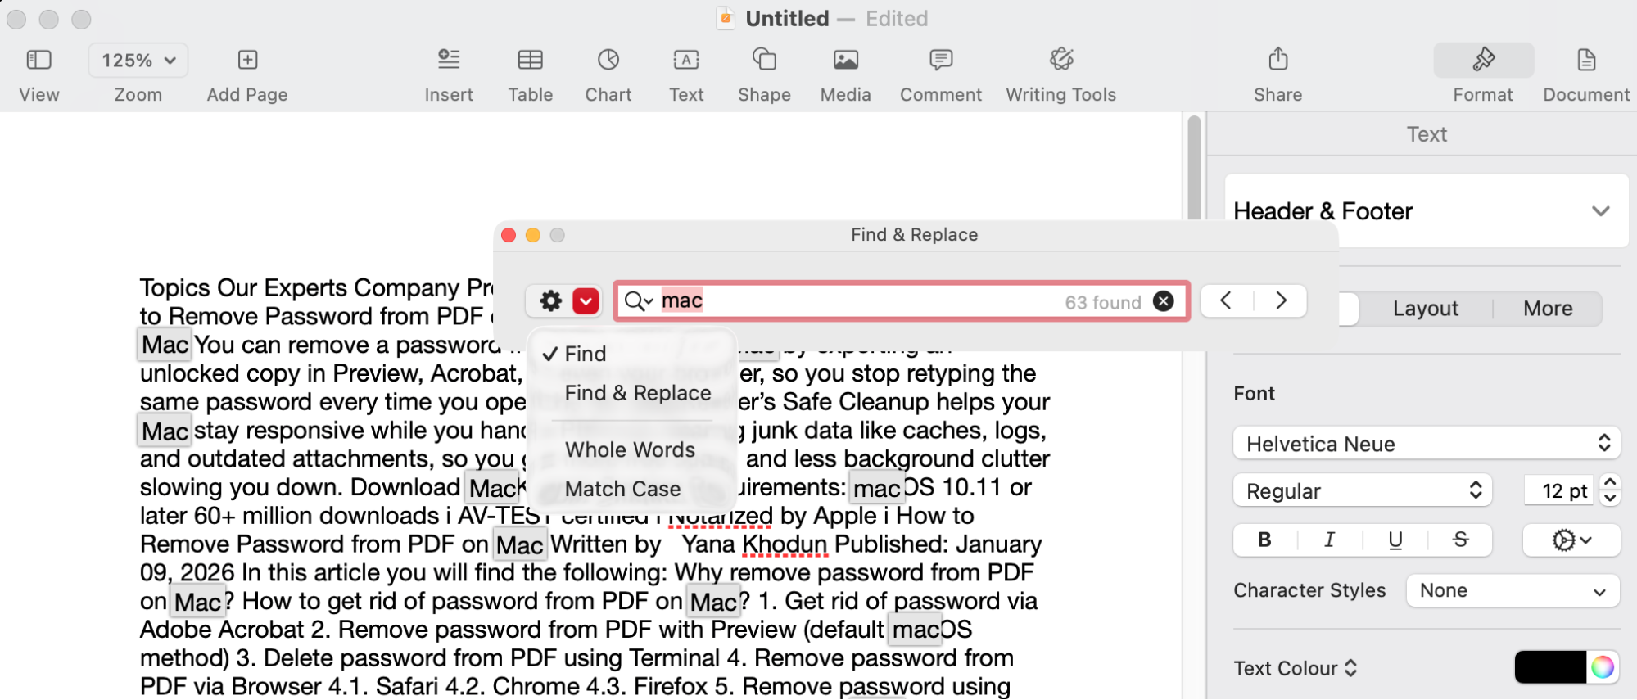Click the highlighted Mac before 'You can remove'
The image size is (1637, 700).
[165, 345]
